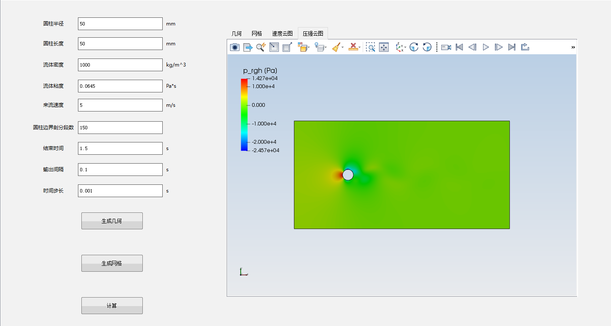
Task: Jump to last animation frame
Action: [512, 47]
